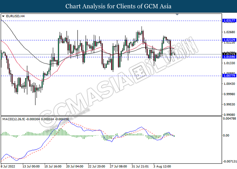Click the MACD -0.007131 scale value

(230, 162)
